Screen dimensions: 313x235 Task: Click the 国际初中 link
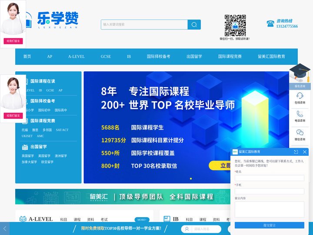[44, 110]
